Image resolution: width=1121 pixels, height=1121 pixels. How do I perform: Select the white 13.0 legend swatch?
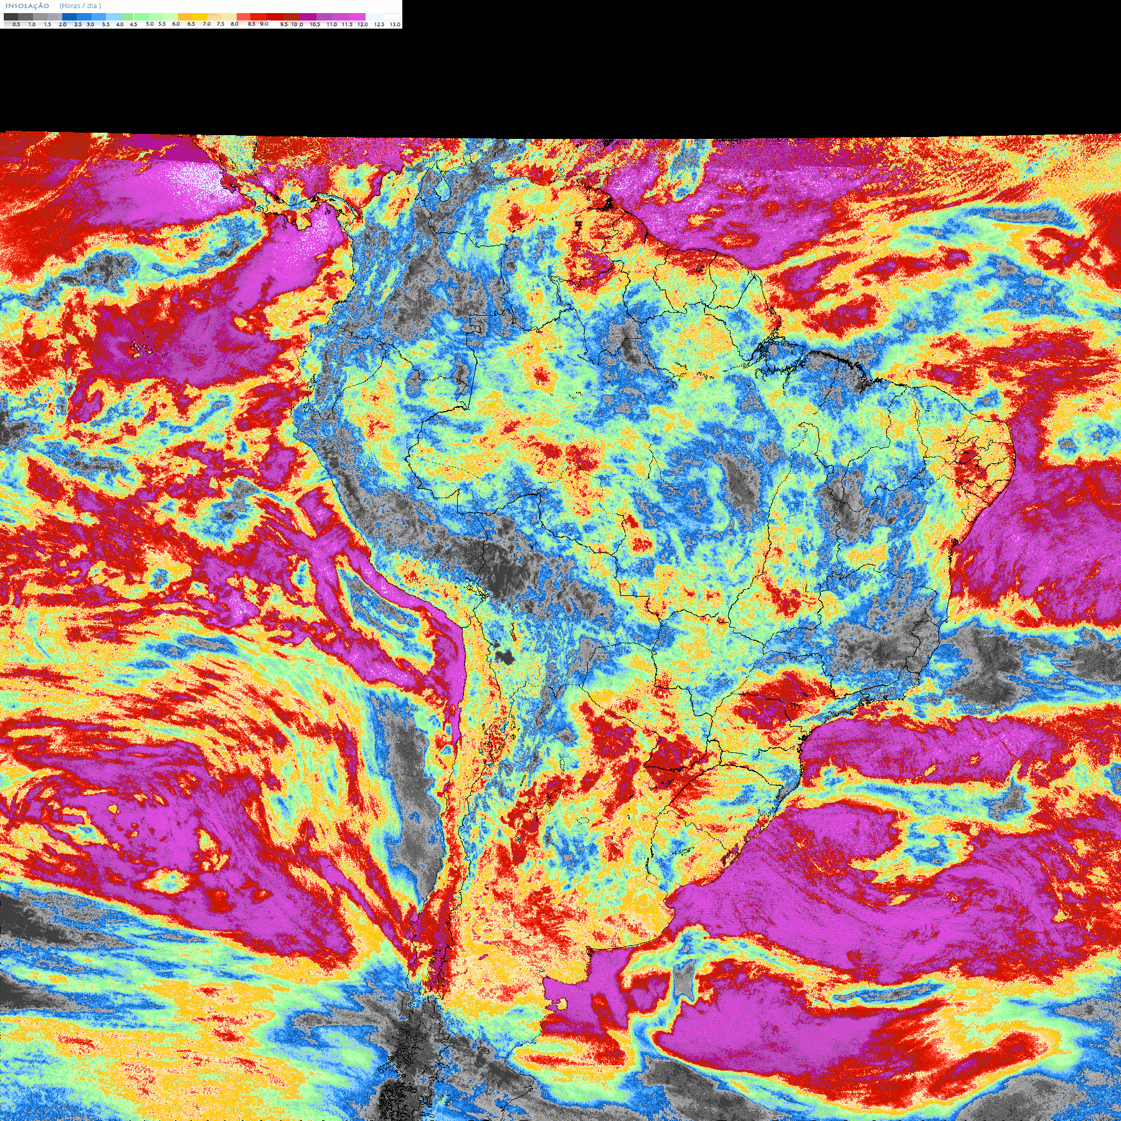391,17
